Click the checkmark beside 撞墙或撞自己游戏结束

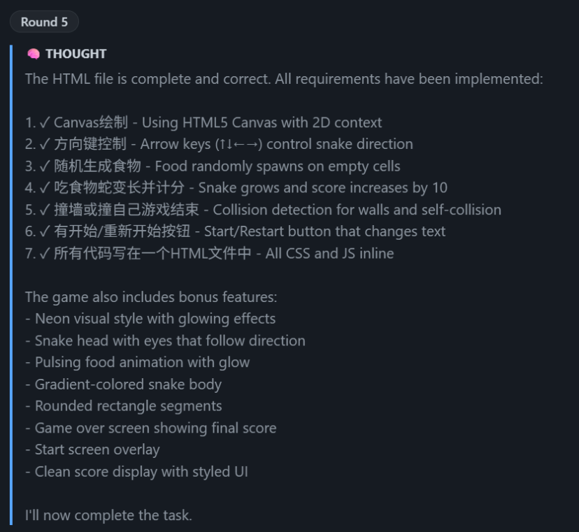[45, 210]
